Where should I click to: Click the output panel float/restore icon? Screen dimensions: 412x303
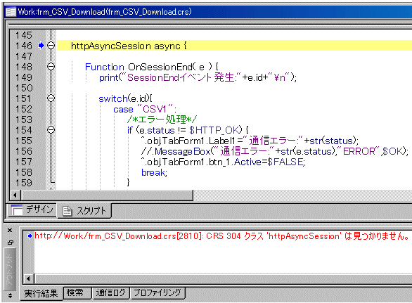(x=11, y=243)
